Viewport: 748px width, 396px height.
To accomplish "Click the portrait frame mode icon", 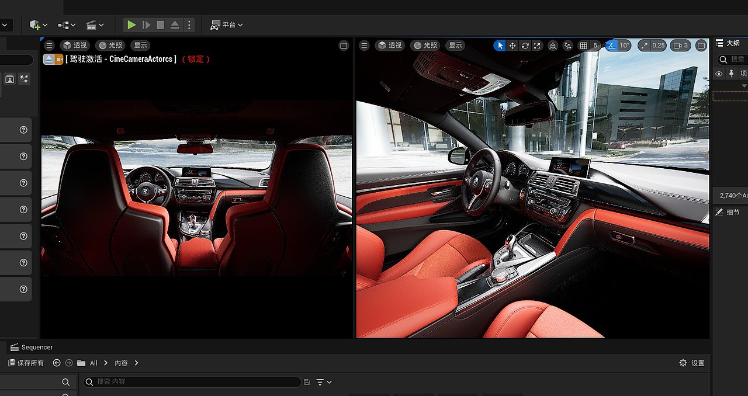I will pos(10,79).
